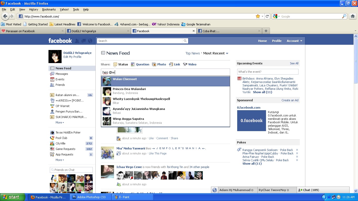358x201 pixels.
Task: Show all birthdays (11)
Action: 262,92
